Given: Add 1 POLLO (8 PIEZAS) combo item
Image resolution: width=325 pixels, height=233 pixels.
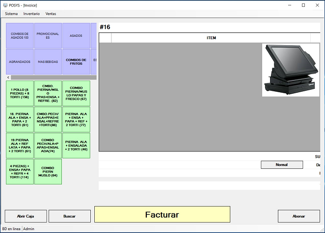Looking at the screenshot, I should [x=20, y=93].
